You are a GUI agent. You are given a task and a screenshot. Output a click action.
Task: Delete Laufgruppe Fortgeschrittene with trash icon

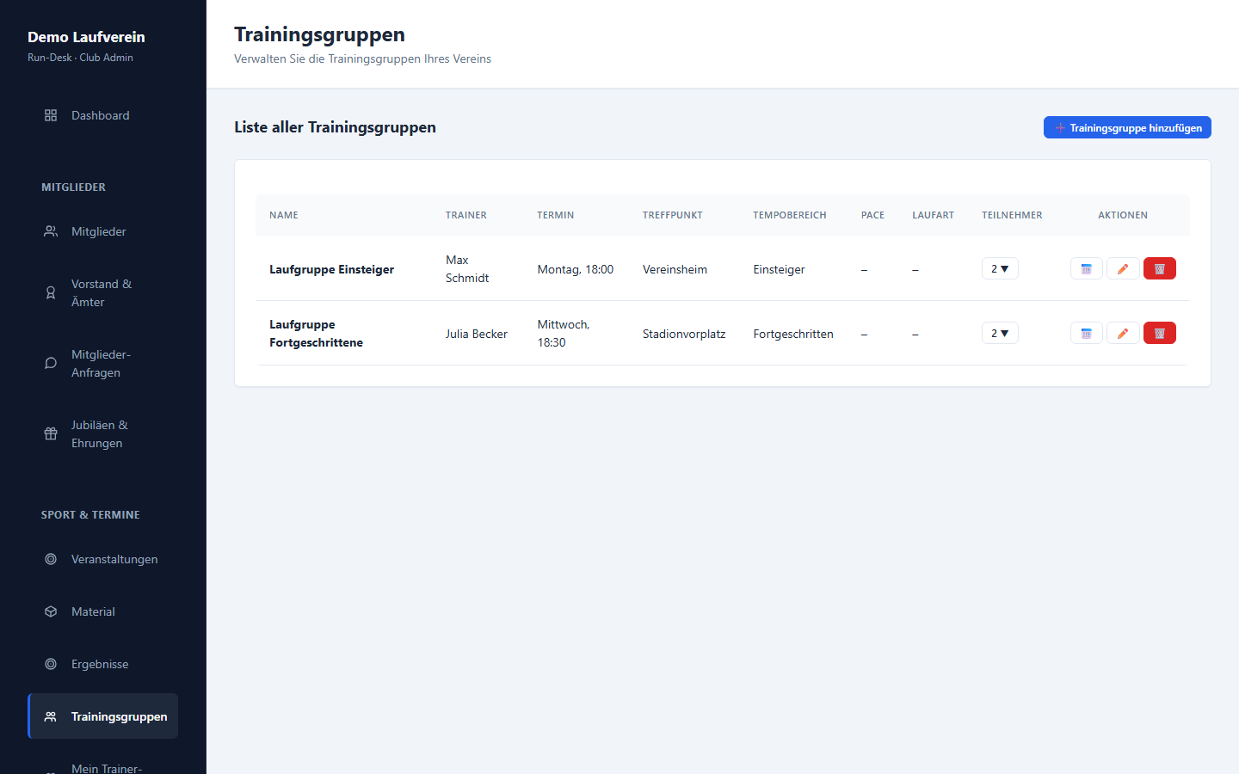1160,334
